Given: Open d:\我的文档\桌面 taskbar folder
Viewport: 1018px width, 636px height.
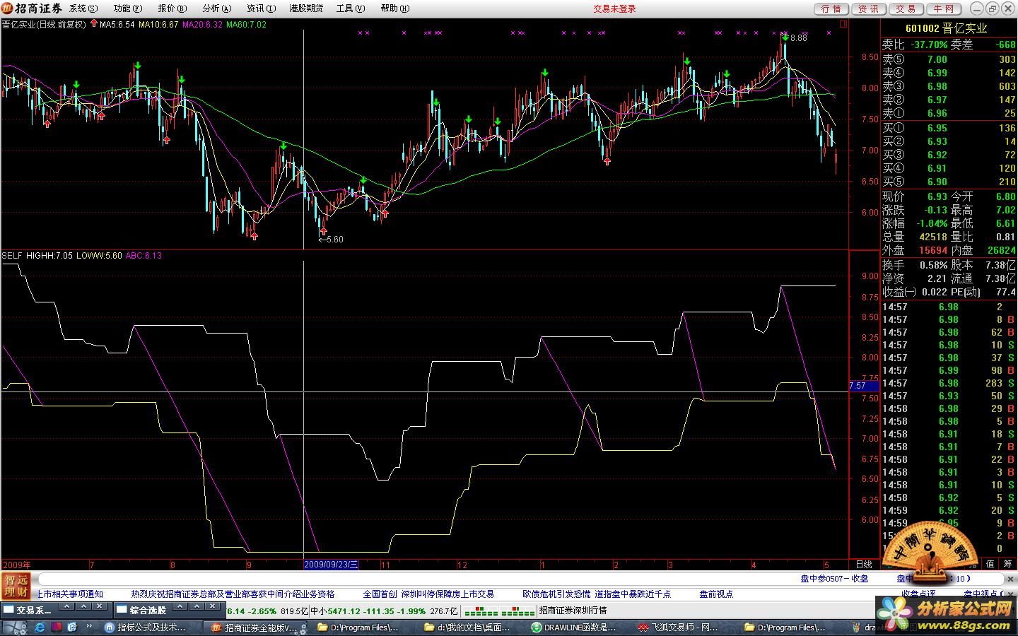Looking at the screenshot, I should click(468, 627).
